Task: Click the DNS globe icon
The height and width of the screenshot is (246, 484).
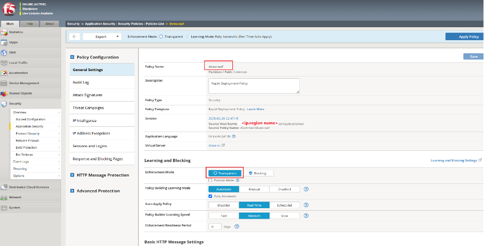Action: (x=4, y=53)
